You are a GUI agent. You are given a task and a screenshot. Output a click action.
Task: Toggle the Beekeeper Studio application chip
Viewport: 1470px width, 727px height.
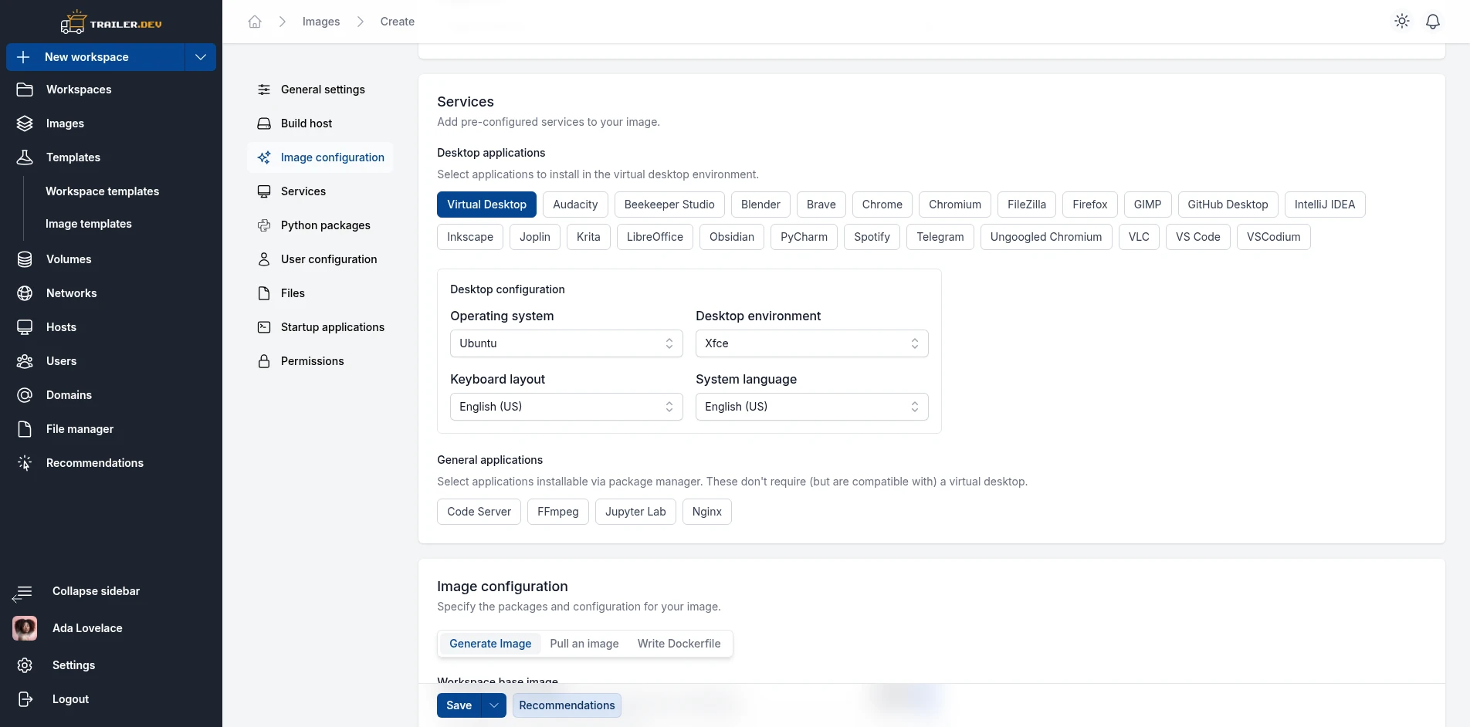[x=669, y=205]
